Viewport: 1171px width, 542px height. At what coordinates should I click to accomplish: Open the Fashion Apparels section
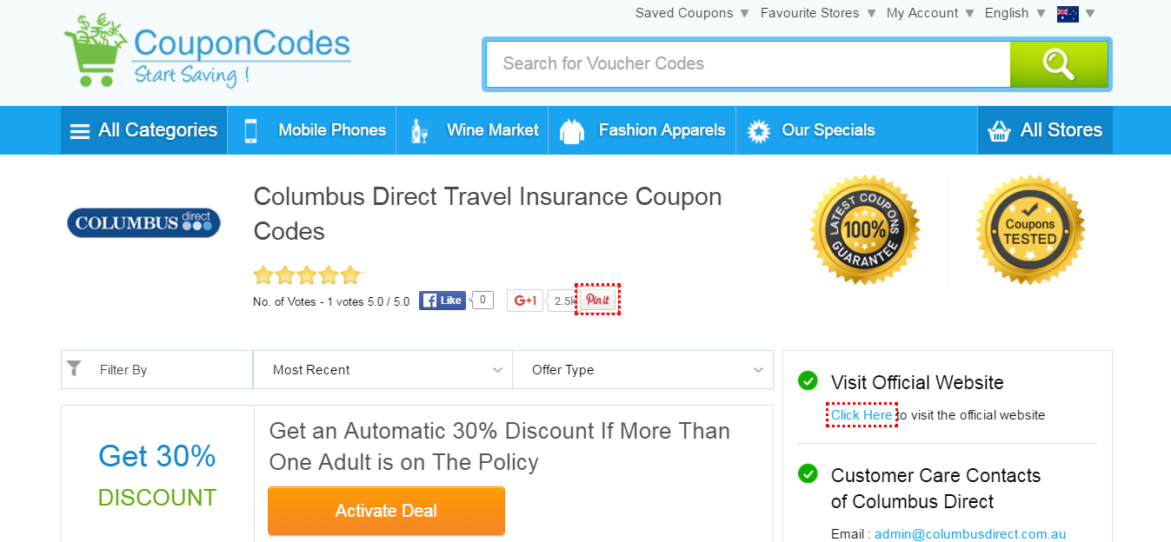tap(642, 130)
